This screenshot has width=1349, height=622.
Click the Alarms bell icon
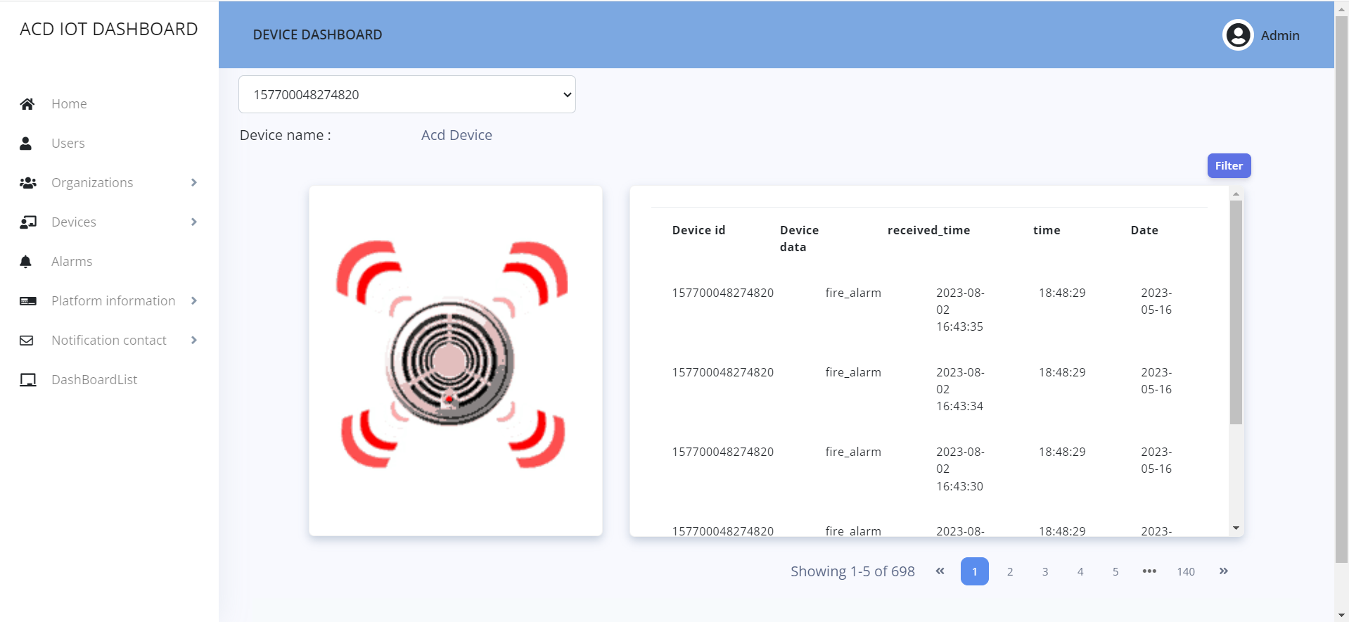(26, 262)
